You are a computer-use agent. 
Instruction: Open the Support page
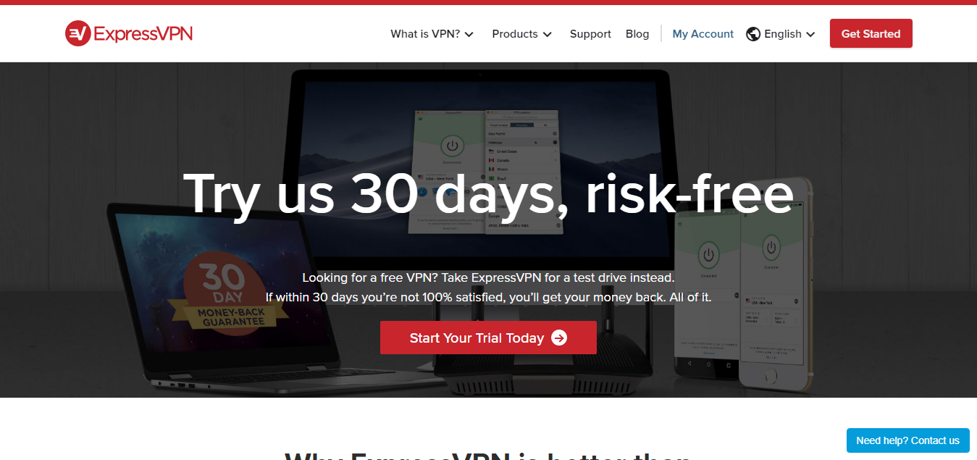pos(590,34)
